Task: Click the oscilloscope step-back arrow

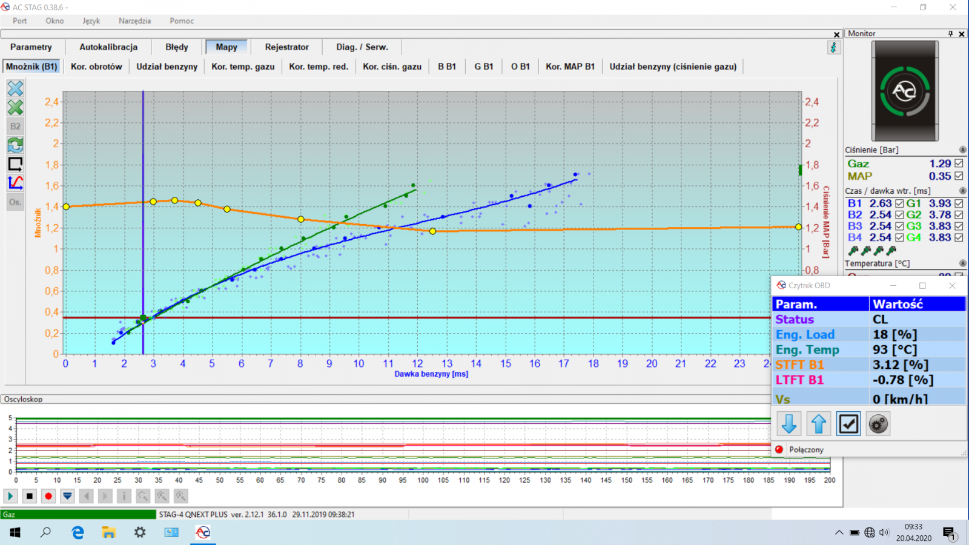Action: coord(86,496)
